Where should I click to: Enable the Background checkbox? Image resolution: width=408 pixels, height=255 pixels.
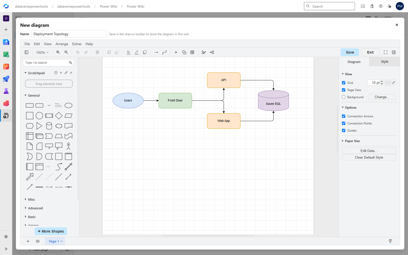(x=343, y=97)
